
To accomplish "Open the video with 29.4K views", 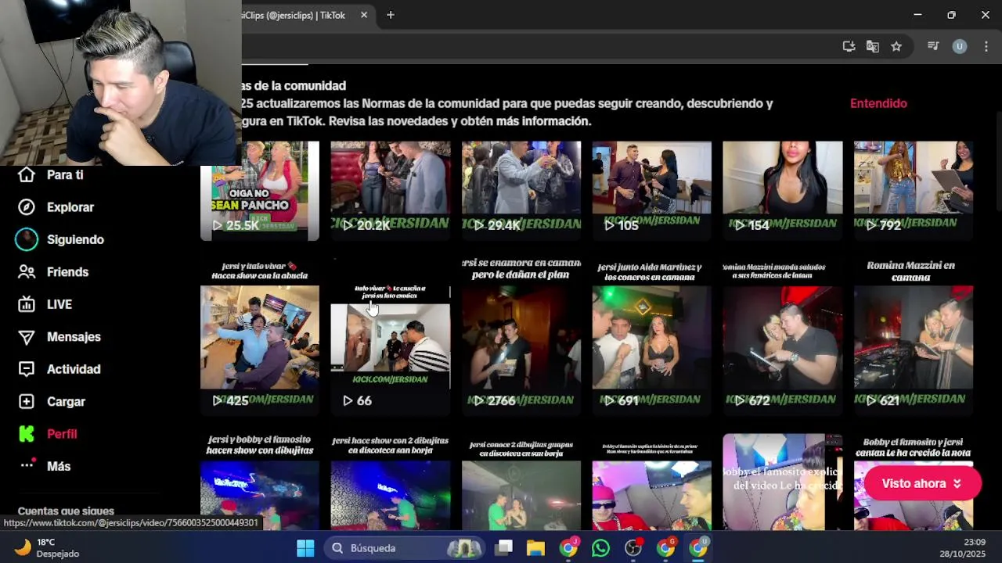I will click(x=521, y=191).
